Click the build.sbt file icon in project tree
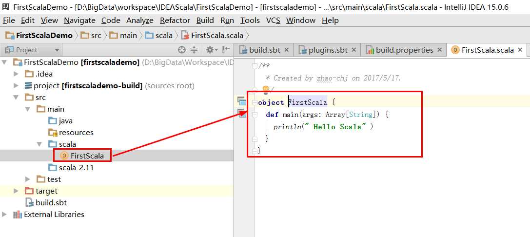The height and width of the screenshot is (237, 530). point(30,203)
